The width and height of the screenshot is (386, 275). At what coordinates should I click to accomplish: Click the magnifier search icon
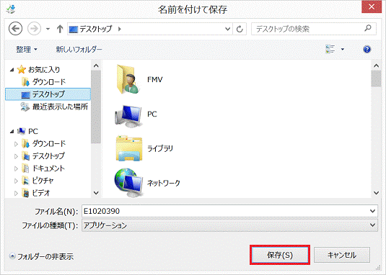click(x=368, y=28)
